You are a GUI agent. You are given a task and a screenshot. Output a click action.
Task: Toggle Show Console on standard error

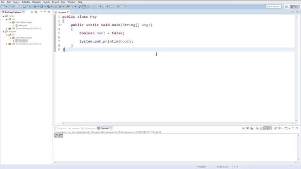pos(269,128)
